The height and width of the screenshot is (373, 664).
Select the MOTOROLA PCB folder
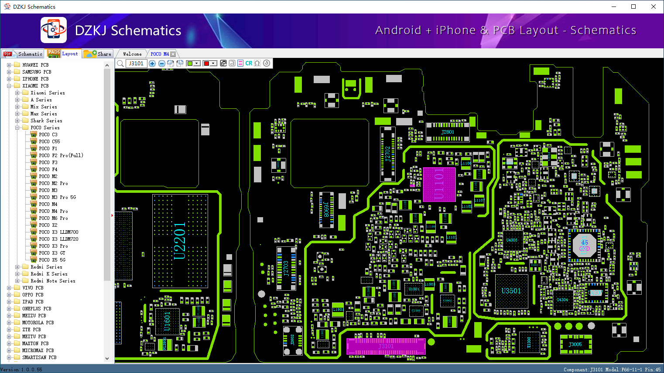[38, 323]
